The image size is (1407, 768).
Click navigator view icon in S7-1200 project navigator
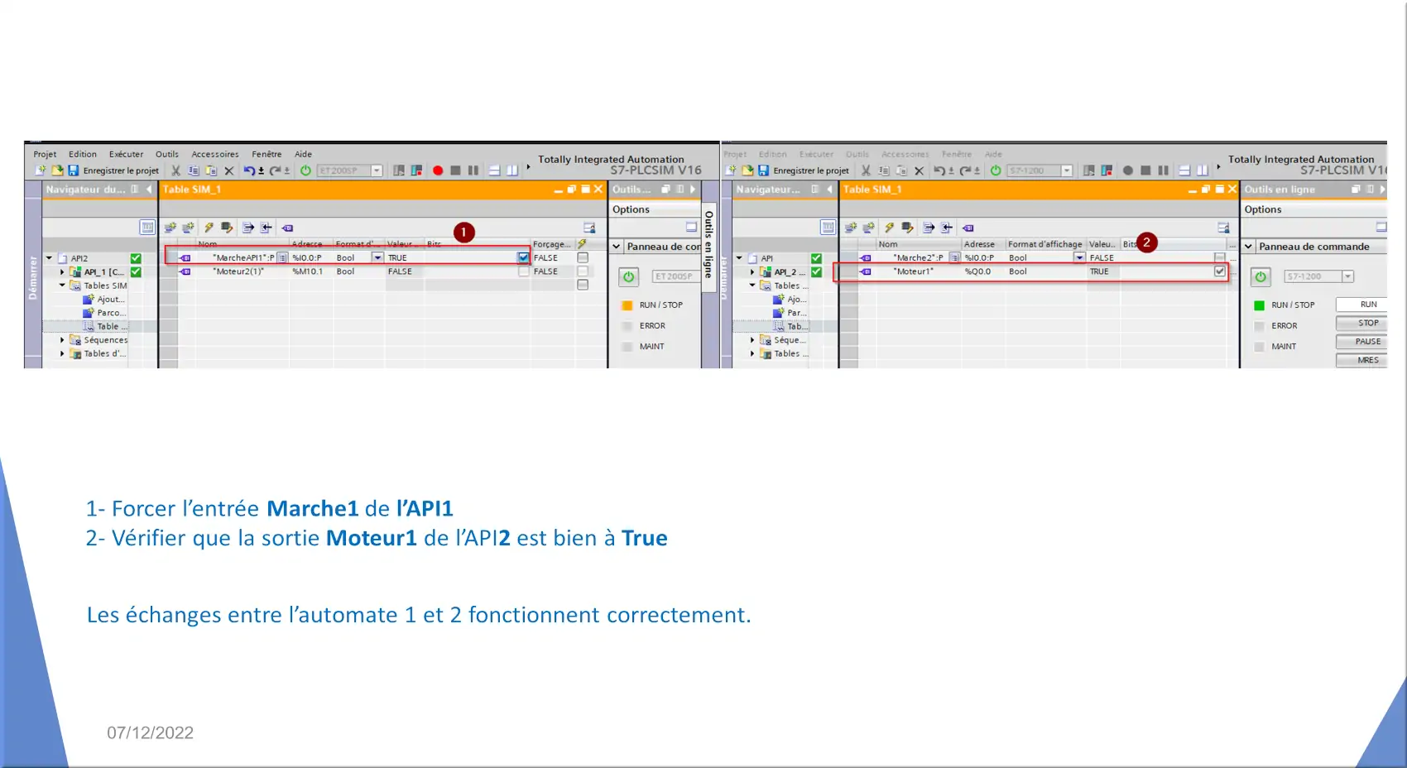tap(828, 227)
